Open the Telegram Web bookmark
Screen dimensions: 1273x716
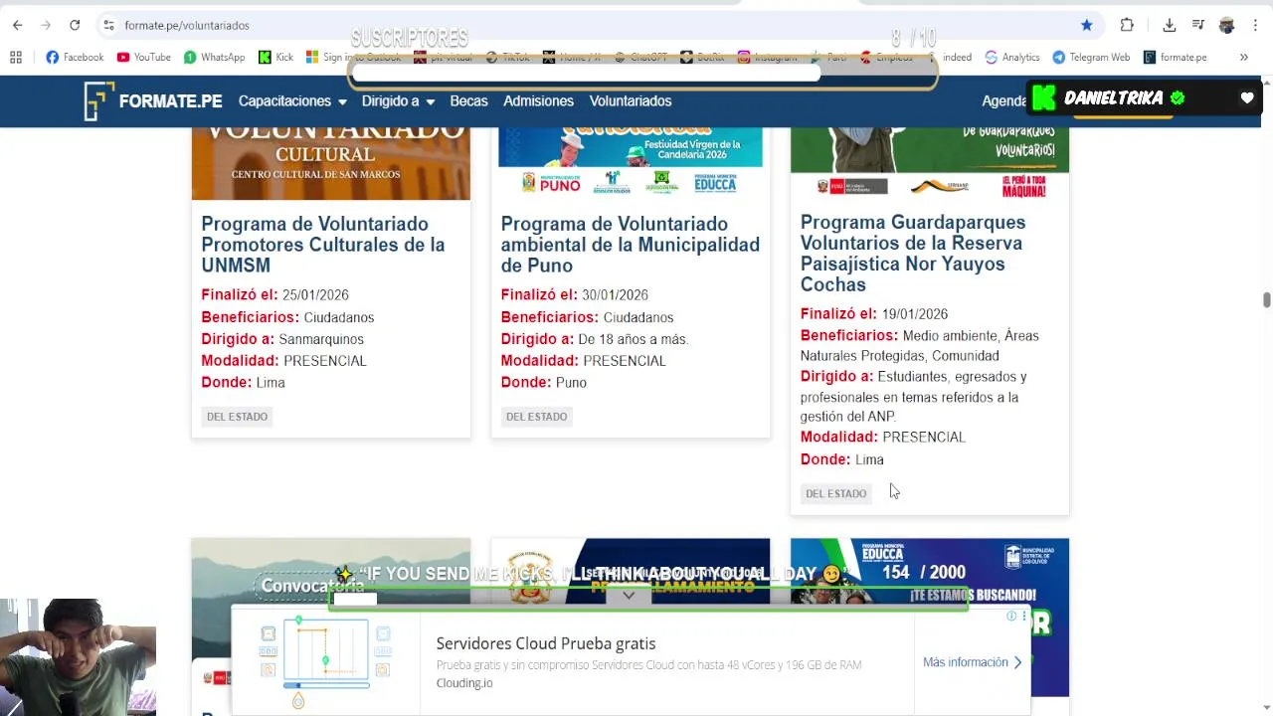1091,57
